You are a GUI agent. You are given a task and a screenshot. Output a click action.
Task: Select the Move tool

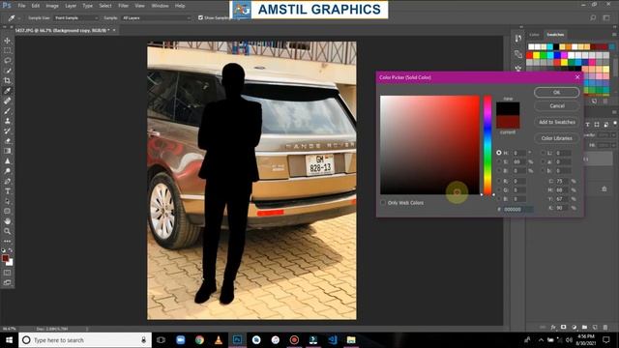click(x=7, y=41)
